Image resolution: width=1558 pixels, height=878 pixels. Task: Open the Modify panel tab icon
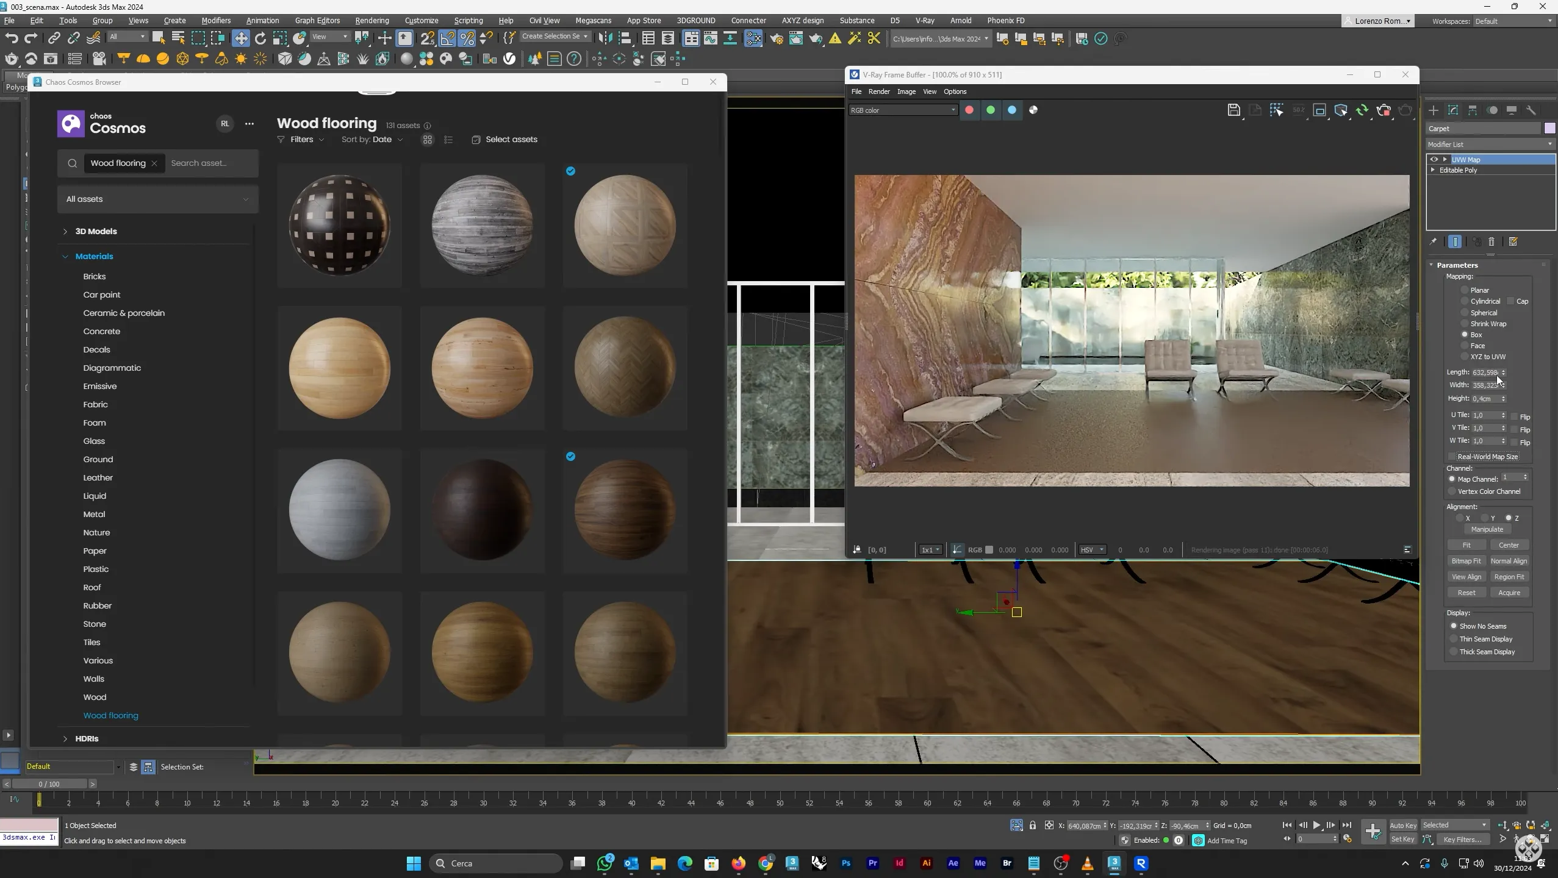[1453, 110]
